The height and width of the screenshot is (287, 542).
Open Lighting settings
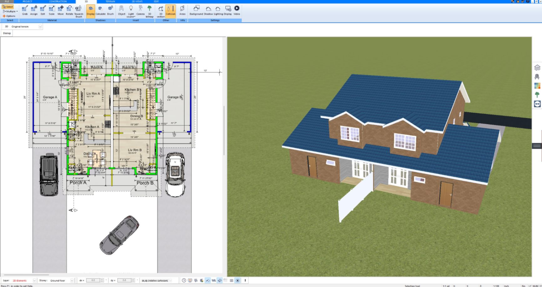[x=218, y=10]
